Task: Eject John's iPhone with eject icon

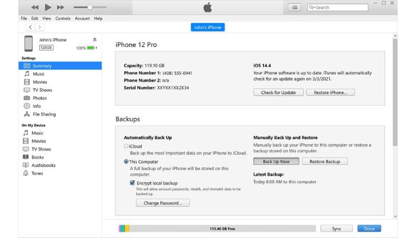Action: click(94, 40)
